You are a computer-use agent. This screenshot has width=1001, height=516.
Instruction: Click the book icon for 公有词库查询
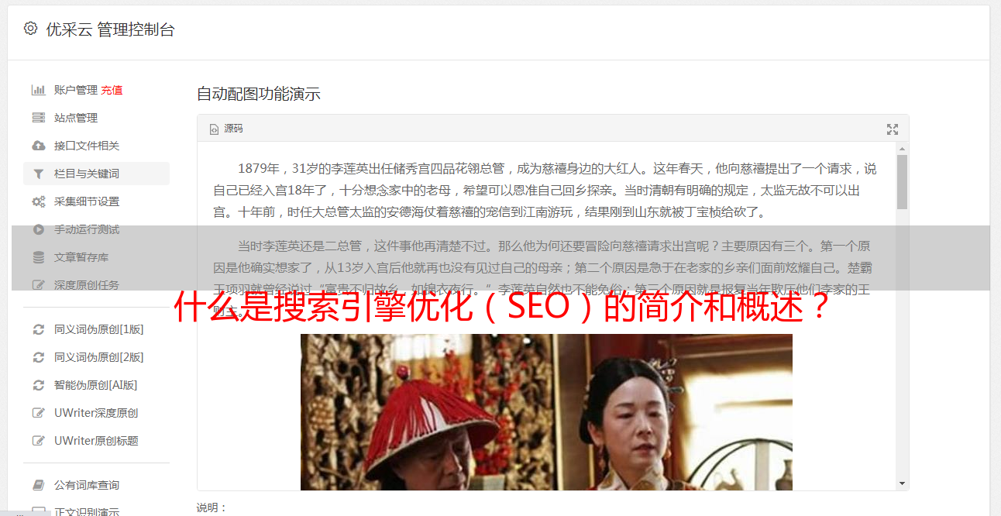tap(38, 485)
